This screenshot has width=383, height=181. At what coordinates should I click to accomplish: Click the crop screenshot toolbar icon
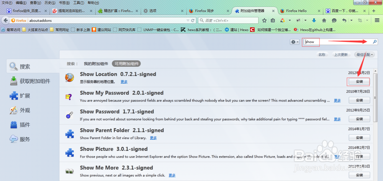tap(360, 21)
